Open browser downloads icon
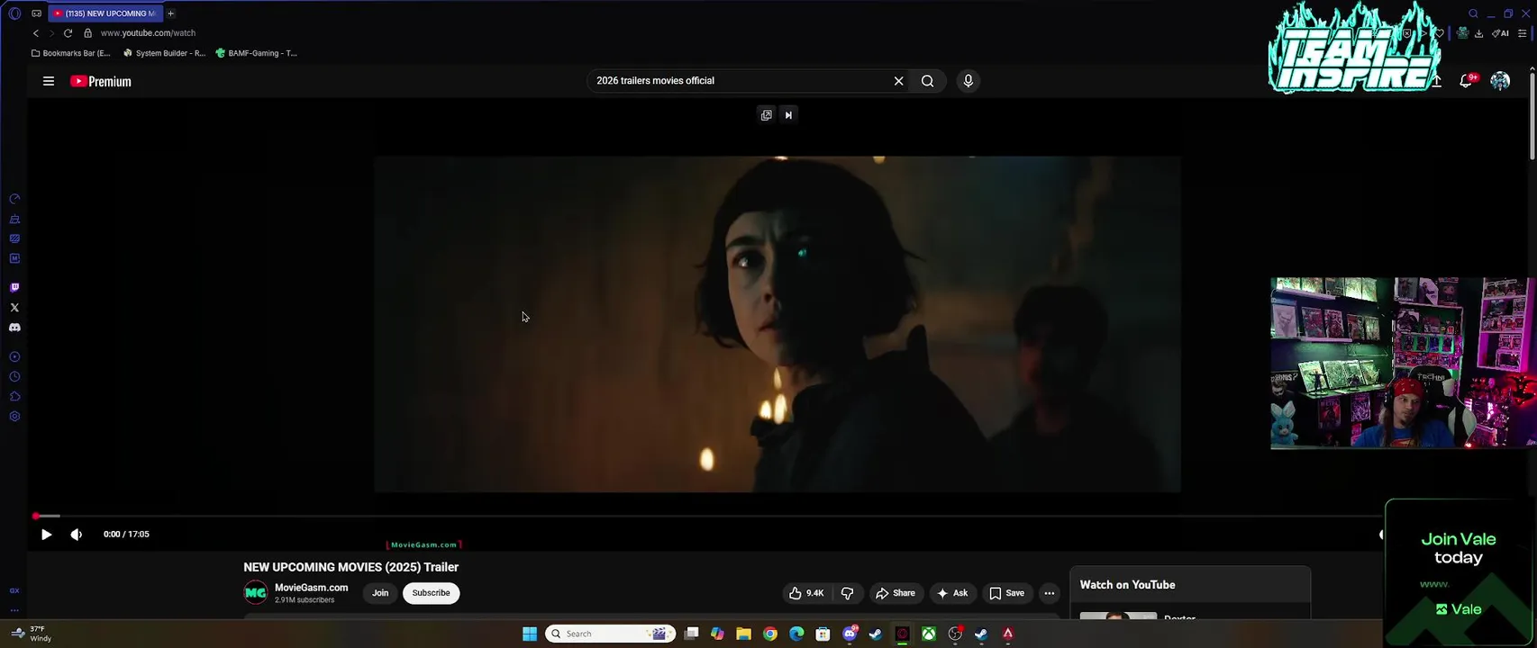Image resolution: width=1537 pixels, height=648 pixels. 1478,33
